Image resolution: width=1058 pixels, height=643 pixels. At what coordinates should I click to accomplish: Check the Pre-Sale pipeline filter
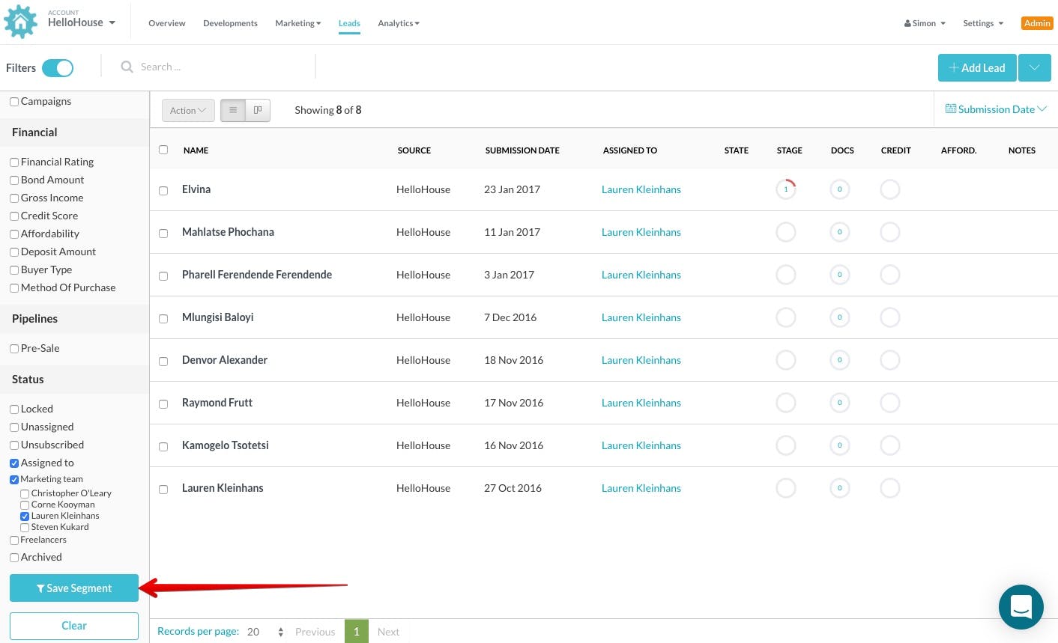point(14,349)
